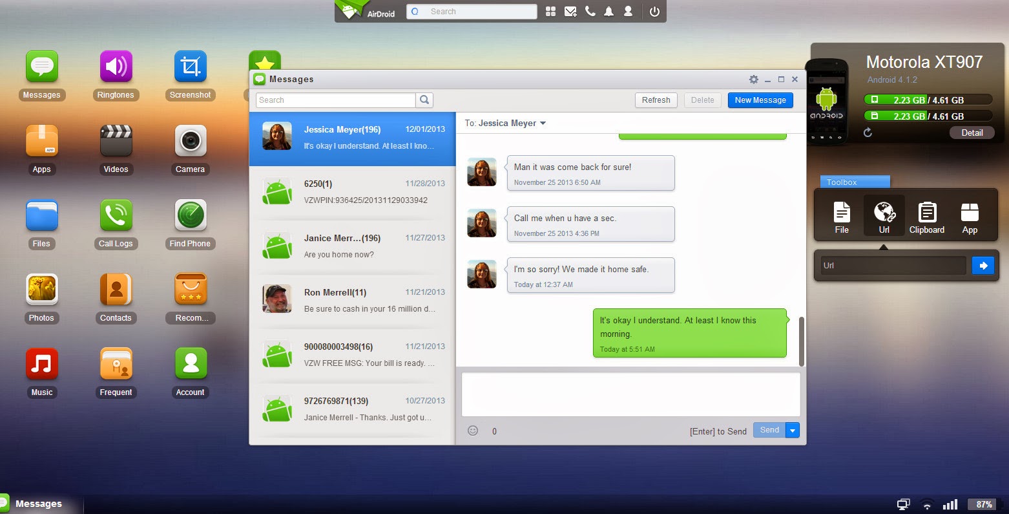Screen dimensions: 1009x514
Task: Insert an emoji with the smiley icon
Action: pyautogui.click(x=473, y=431)
